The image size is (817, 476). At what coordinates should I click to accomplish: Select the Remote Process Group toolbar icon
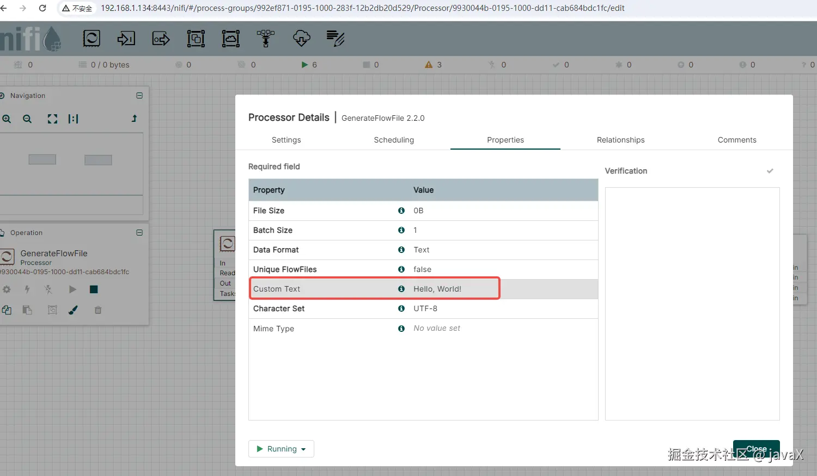click(x=231, y=38)
